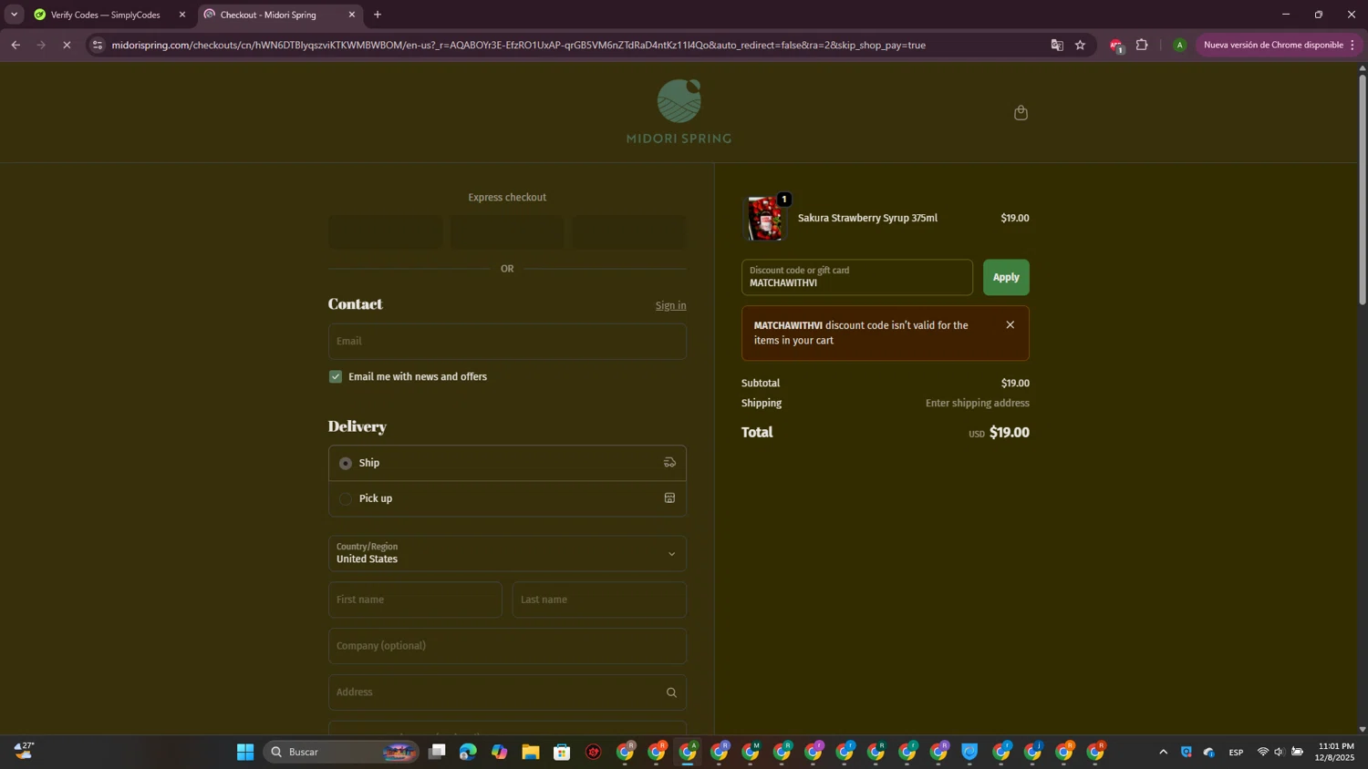Image resolution: width=1368 pixels, height=769 pixels.
Task: Open Copilot from the taskbar
Action: [499, 752]
